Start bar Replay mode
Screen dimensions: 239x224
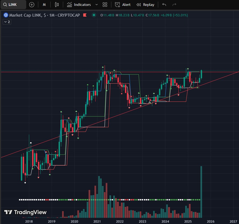pyautogui.click(x=145, y=5)
